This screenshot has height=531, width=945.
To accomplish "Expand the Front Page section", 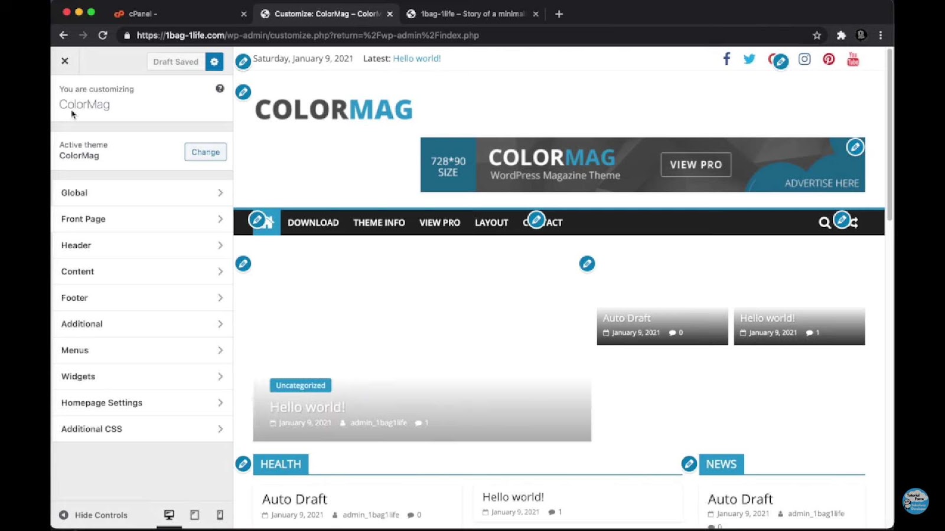I will click(142, 219).
